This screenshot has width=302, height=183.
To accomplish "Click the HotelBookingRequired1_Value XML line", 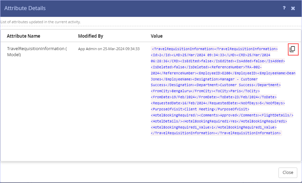I will point(214,127).
